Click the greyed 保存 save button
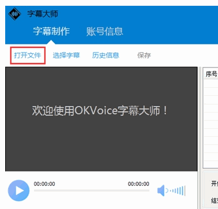Viewport: 218px width, 209px height. point(144,55)
